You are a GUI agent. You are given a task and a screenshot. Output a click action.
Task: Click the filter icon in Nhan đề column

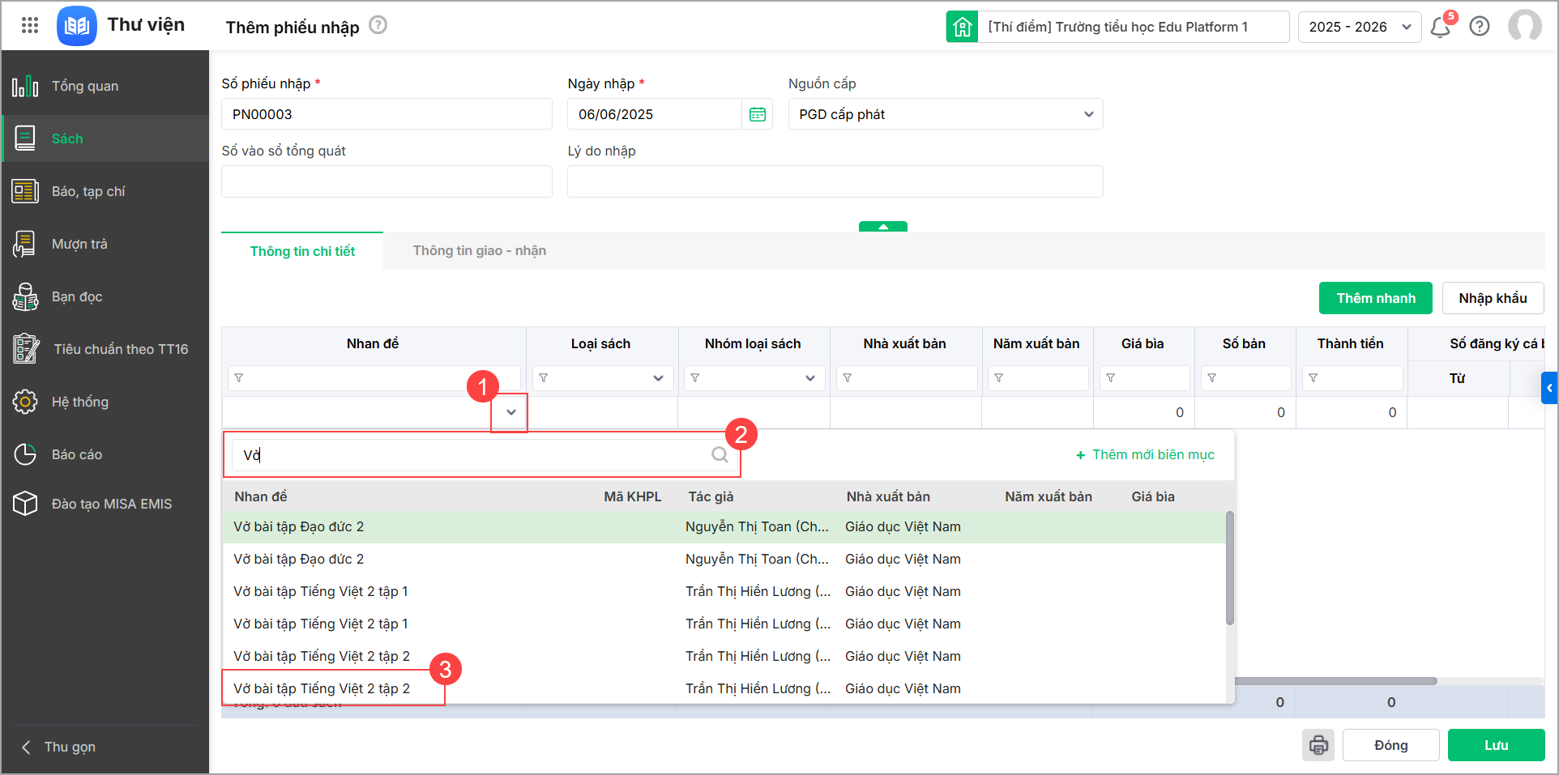[x=239, y=378]
